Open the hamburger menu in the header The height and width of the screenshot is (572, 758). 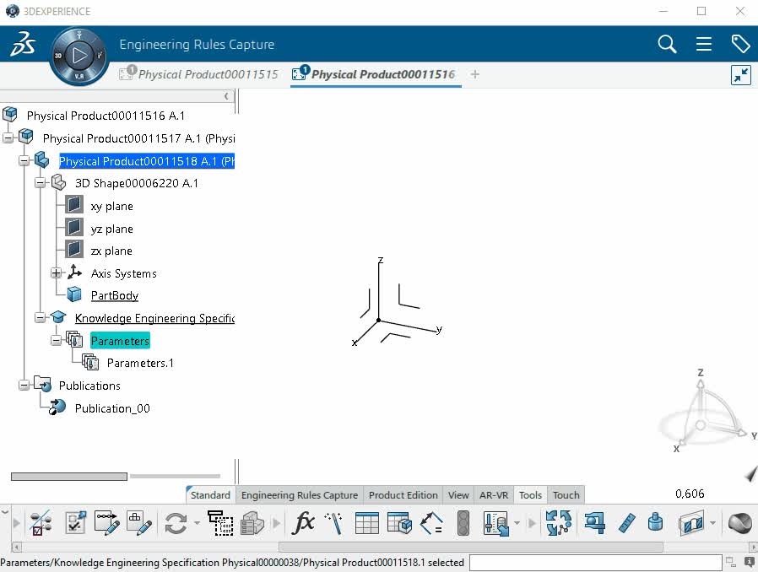click(x=704, y=44)
